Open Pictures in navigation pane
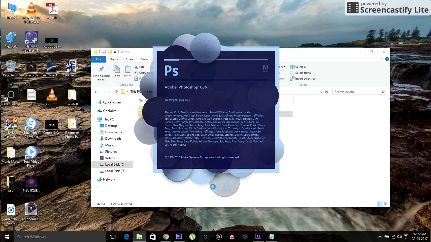The image size is (431, 242). tap(111, 152)
